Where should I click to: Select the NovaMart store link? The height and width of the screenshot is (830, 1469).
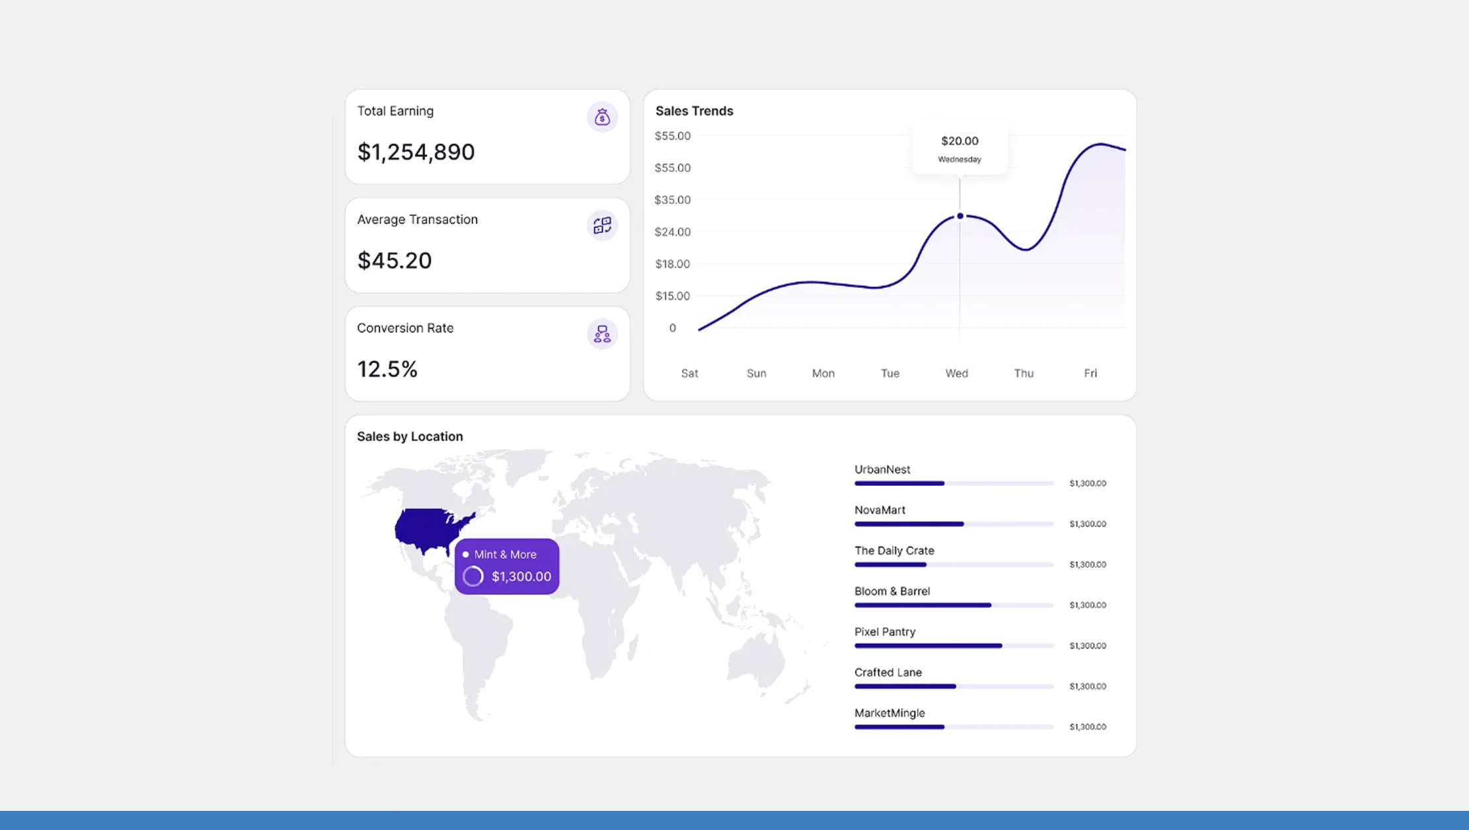pos(880,510)
